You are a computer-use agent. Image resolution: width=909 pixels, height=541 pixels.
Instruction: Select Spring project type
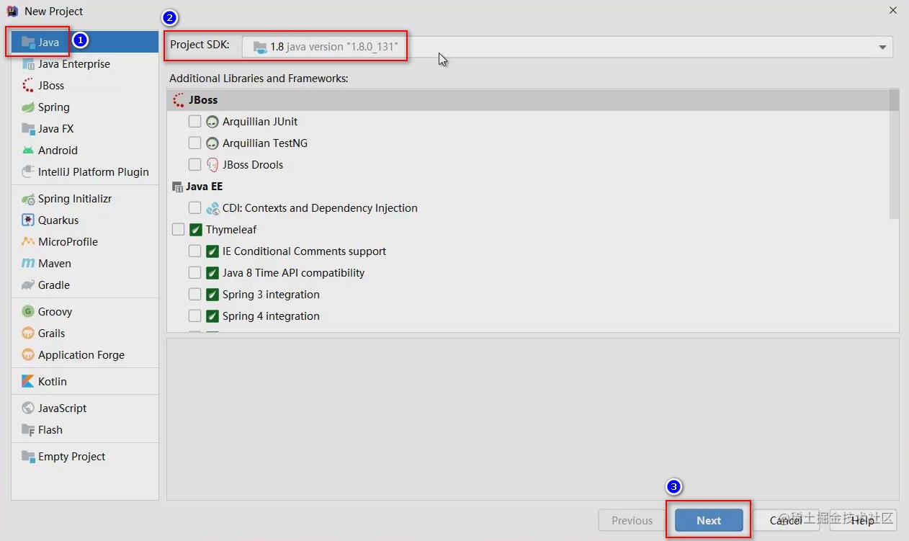[x=85, y=107]
